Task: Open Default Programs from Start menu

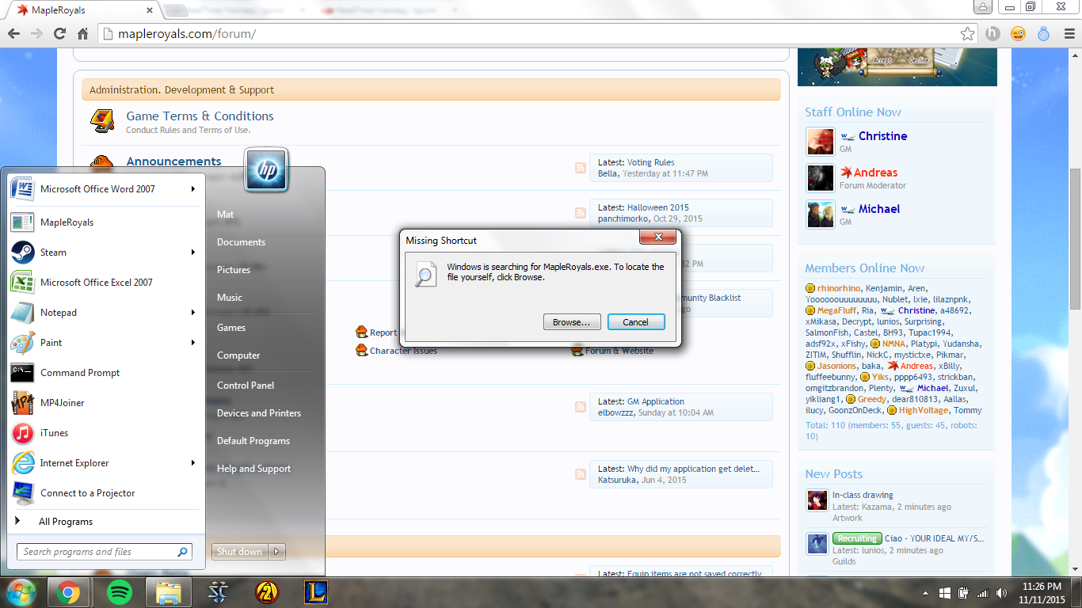Action: point(253,441)
